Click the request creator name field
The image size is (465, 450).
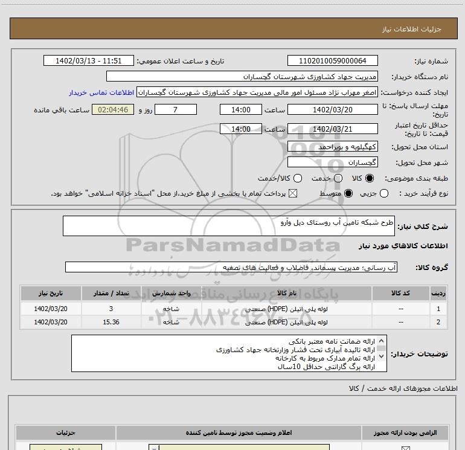(257, 92)
